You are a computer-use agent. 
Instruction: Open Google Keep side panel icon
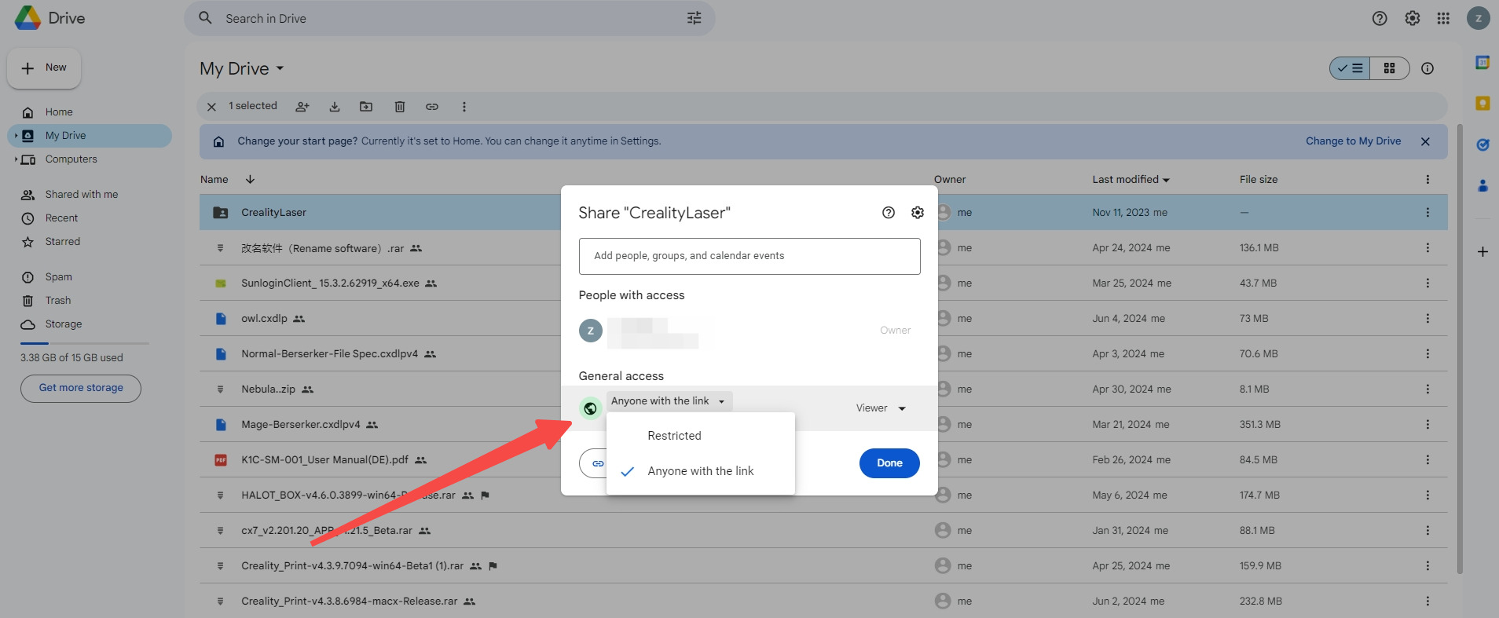click(x=1483, y=103)
